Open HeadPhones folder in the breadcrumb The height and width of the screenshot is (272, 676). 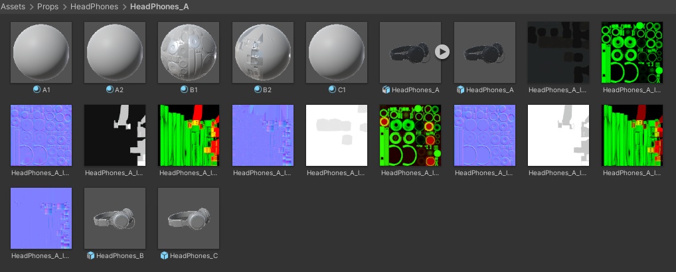(x=94, y=7)
